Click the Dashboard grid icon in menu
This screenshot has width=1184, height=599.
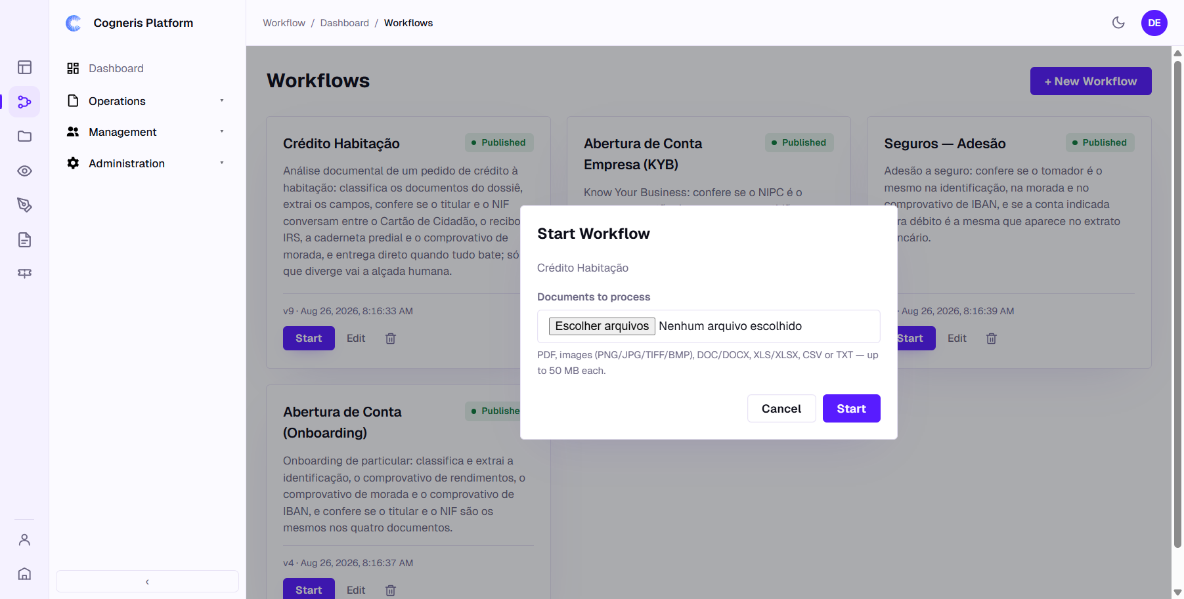point(73,68)
